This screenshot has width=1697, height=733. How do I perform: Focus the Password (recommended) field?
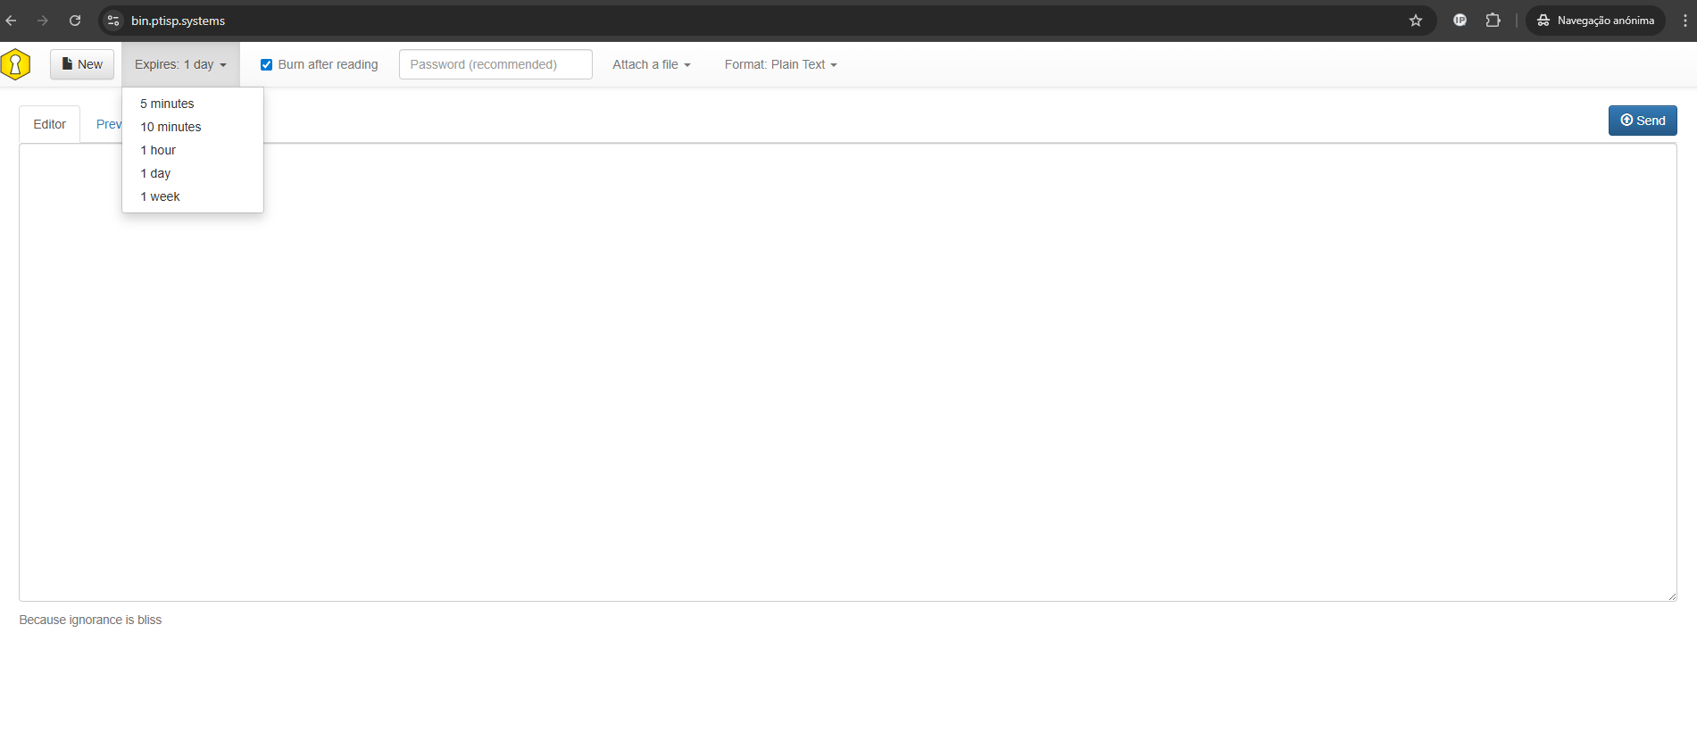(495, 64)
